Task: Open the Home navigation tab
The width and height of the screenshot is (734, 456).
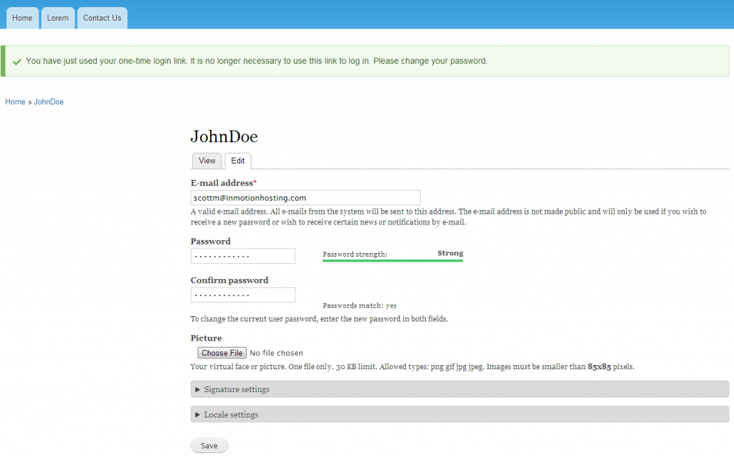Action: point(22,18)
